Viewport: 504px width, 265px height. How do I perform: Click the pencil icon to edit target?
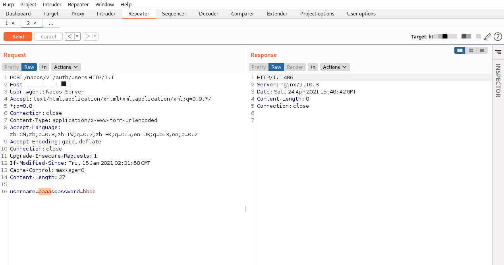coord(487,36)
